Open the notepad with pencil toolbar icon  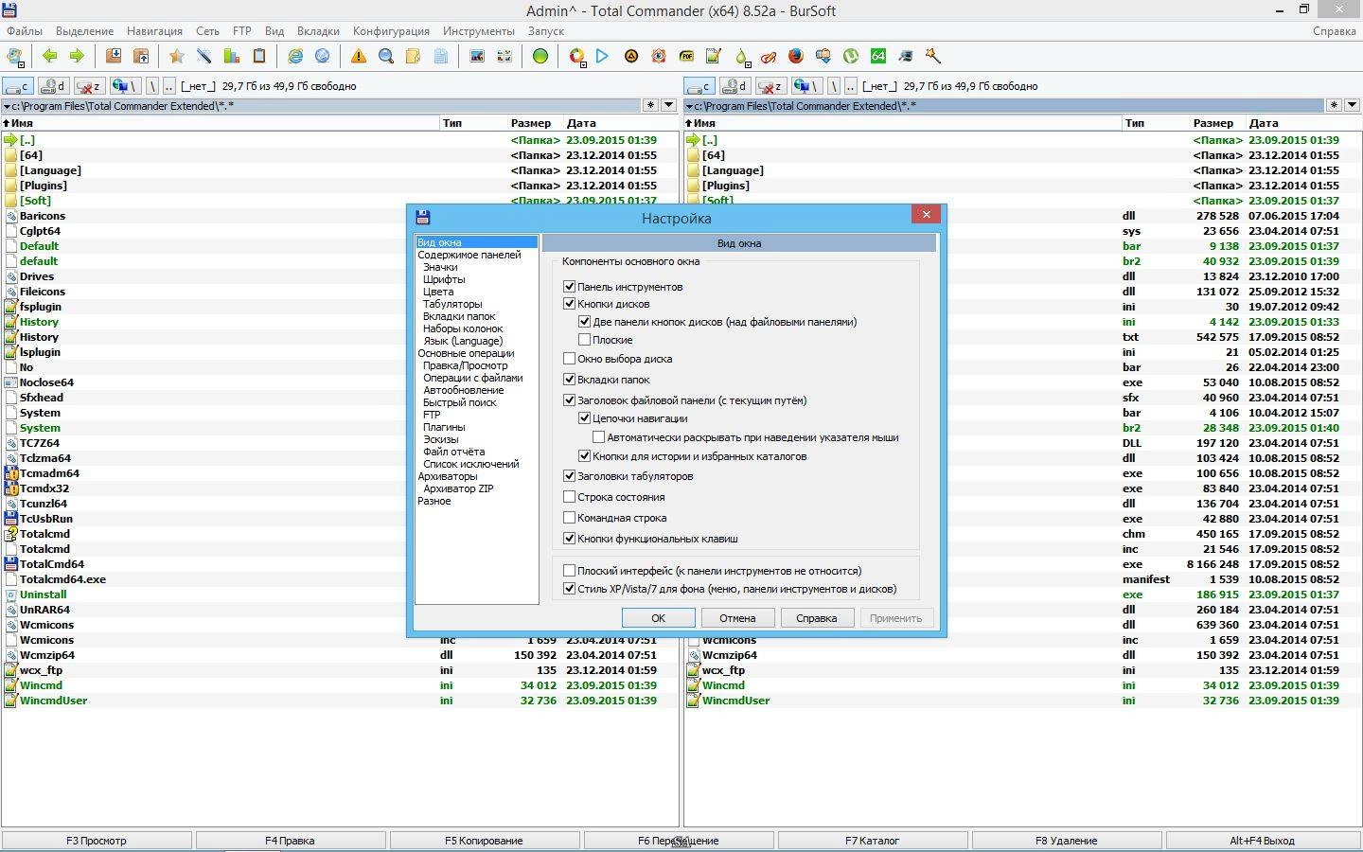(714, 56)
